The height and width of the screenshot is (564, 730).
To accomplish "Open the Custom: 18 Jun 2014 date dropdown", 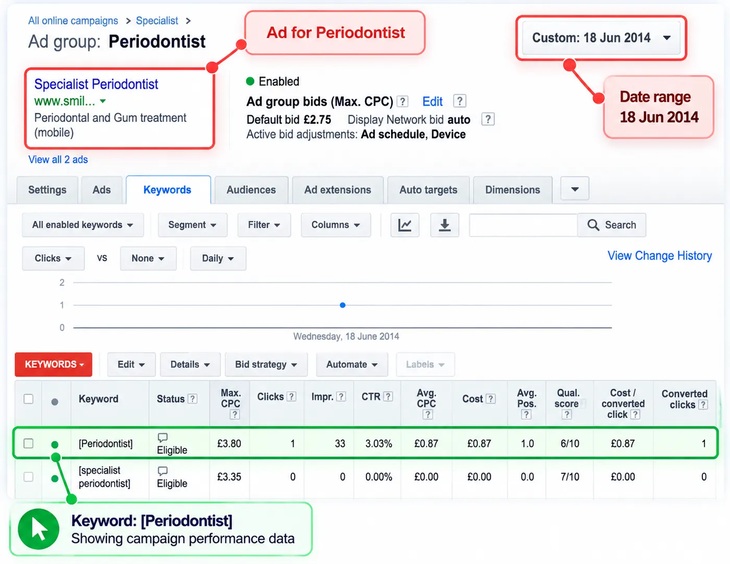I will click(601, 38).
